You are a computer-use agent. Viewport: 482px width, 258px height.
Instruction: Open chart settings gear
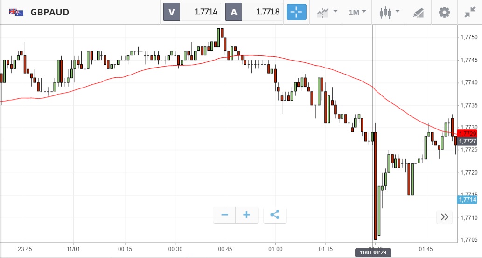pos(444,12)
